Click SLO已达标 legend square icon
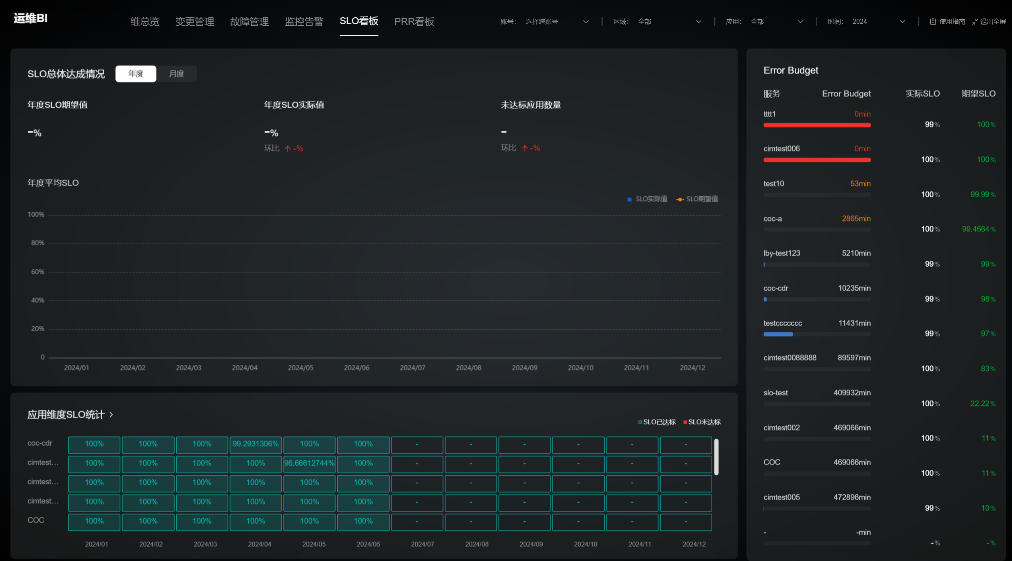 (x=640, y=422)
